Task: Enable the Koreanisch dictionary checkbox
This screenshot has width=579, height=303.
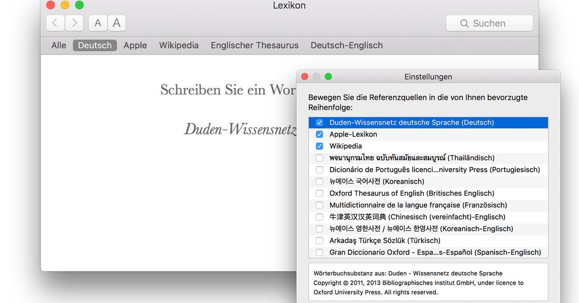Action: 319,181
